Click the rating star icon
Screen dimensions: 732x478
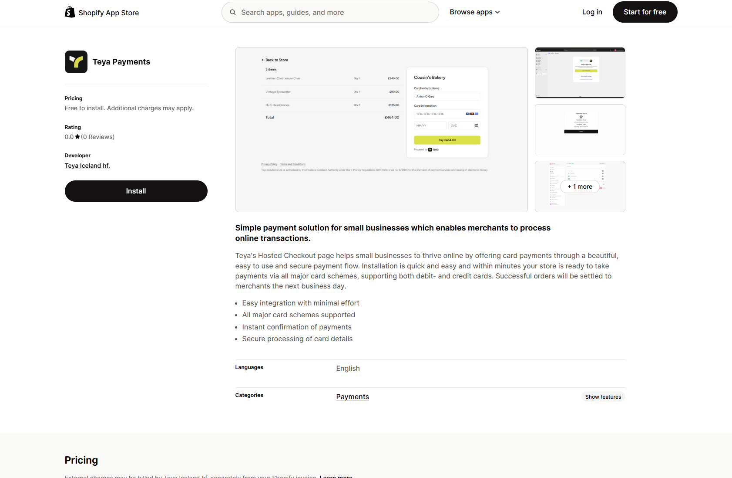click(x=77, y=137)
